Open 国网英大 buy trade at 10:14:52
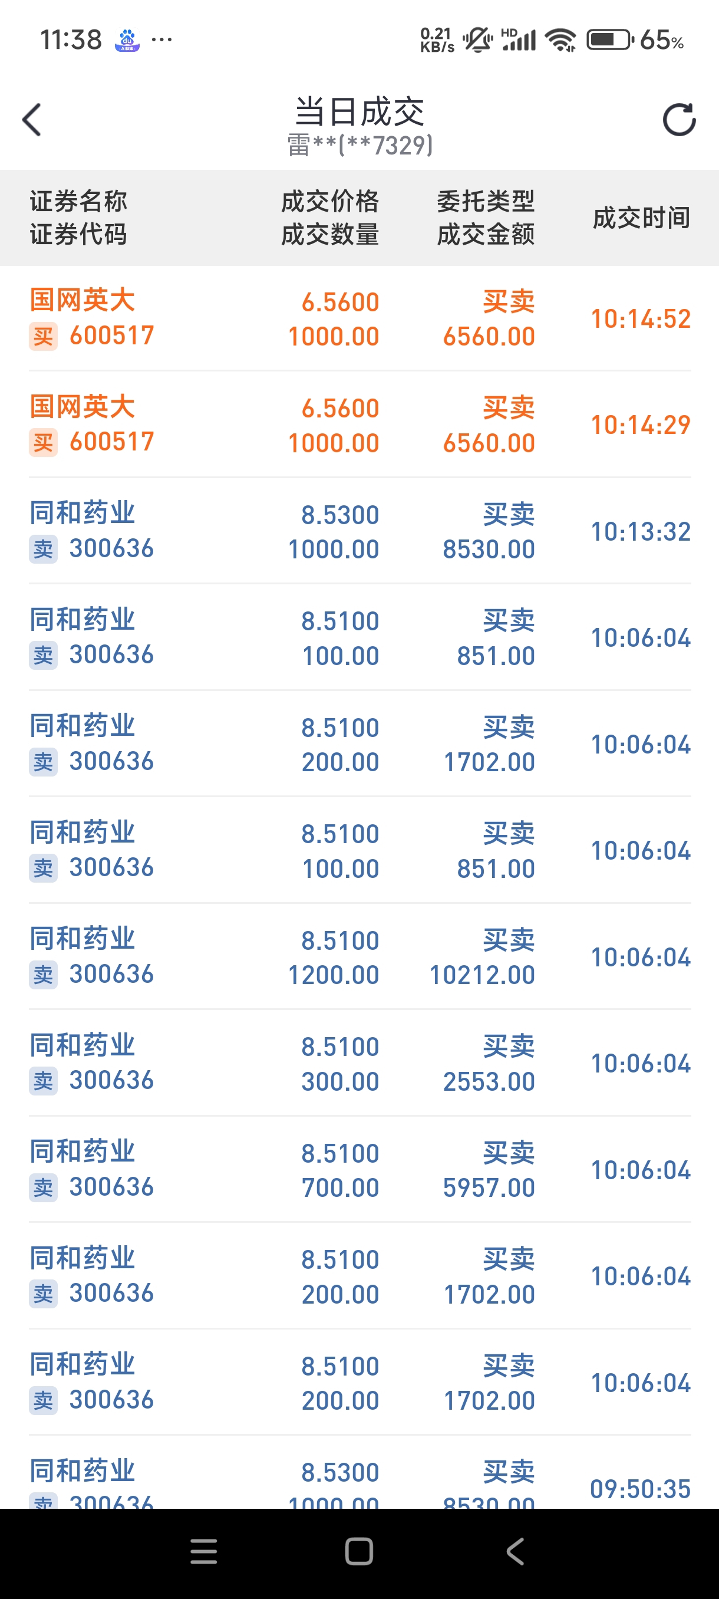Image resolution: width=719 pixels, height=1599 pixels. point(360,318)
